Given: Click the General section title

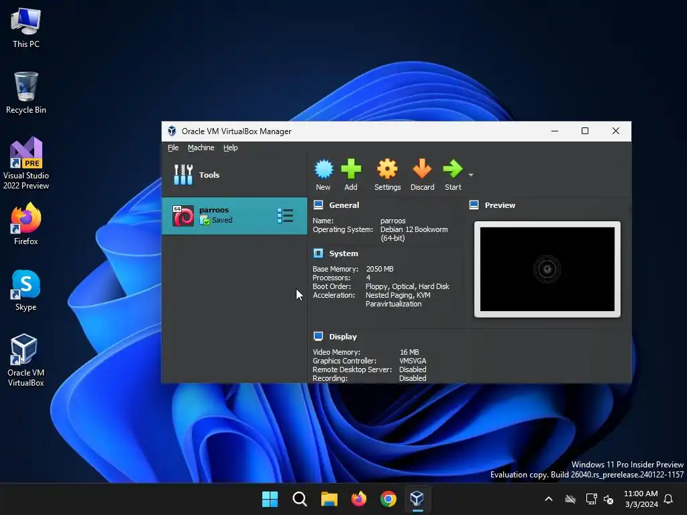Looking at the screenshot, I should coord(344,205).
